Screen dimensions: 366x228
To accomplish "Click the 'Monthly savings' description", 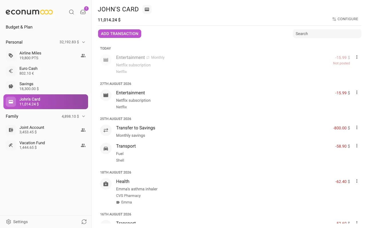I will (130, 135).
